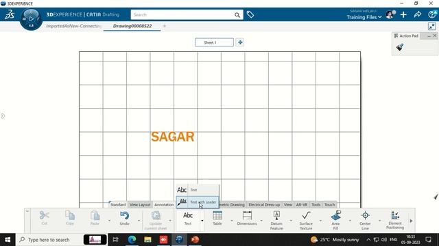
Task: Click the 3DS logo icon
Action: 10,14
